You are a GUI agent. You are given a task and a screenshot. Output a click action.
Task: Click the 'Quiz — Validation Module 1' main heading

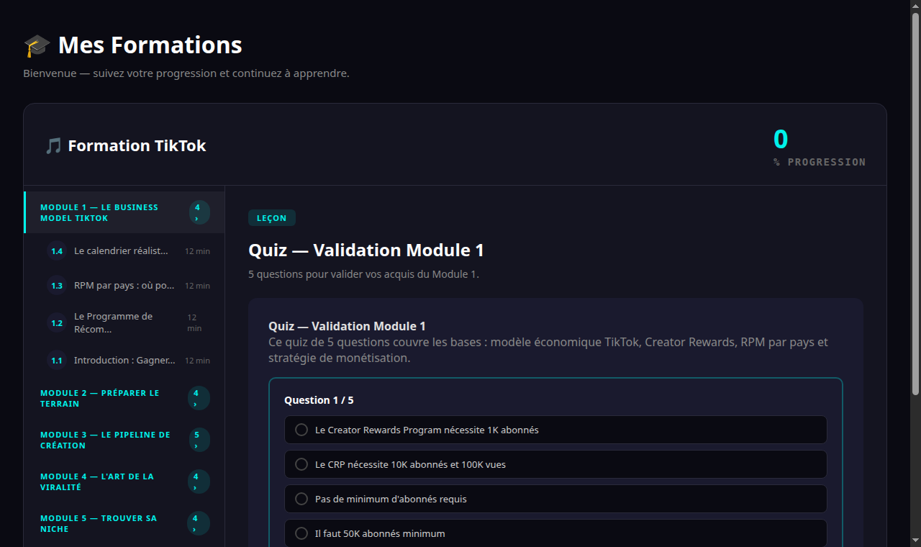pos(366,250)
